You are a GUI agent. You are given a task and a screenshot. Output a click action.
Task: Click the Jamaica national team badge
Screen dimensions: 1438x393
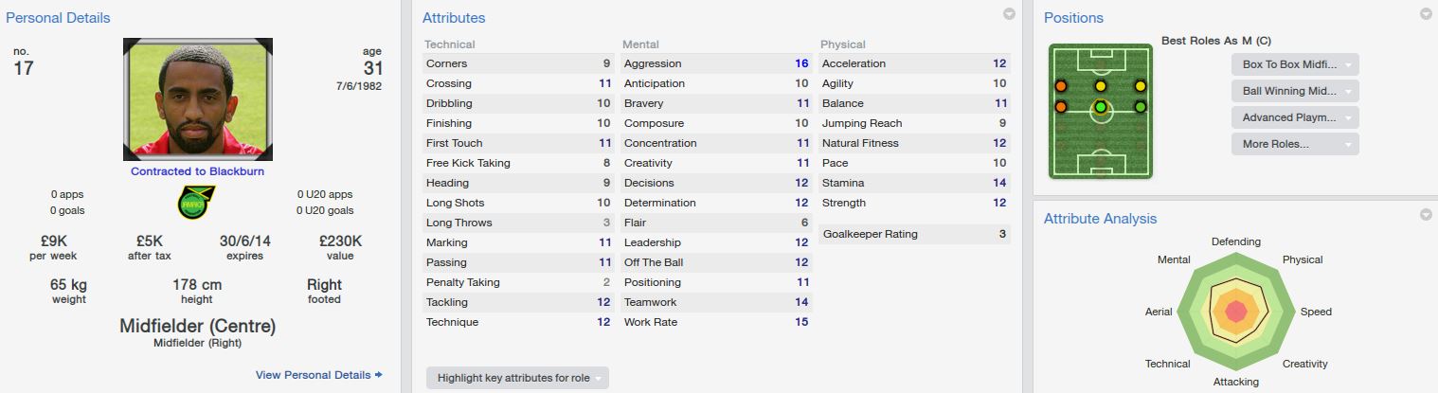197,203
